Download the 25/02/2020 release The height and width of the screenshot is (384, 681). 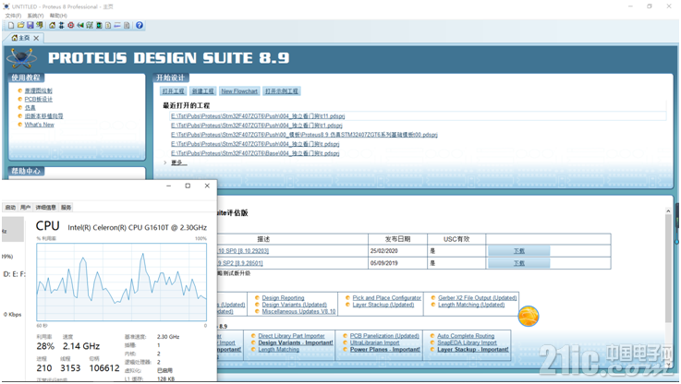(x=519, y=251)
